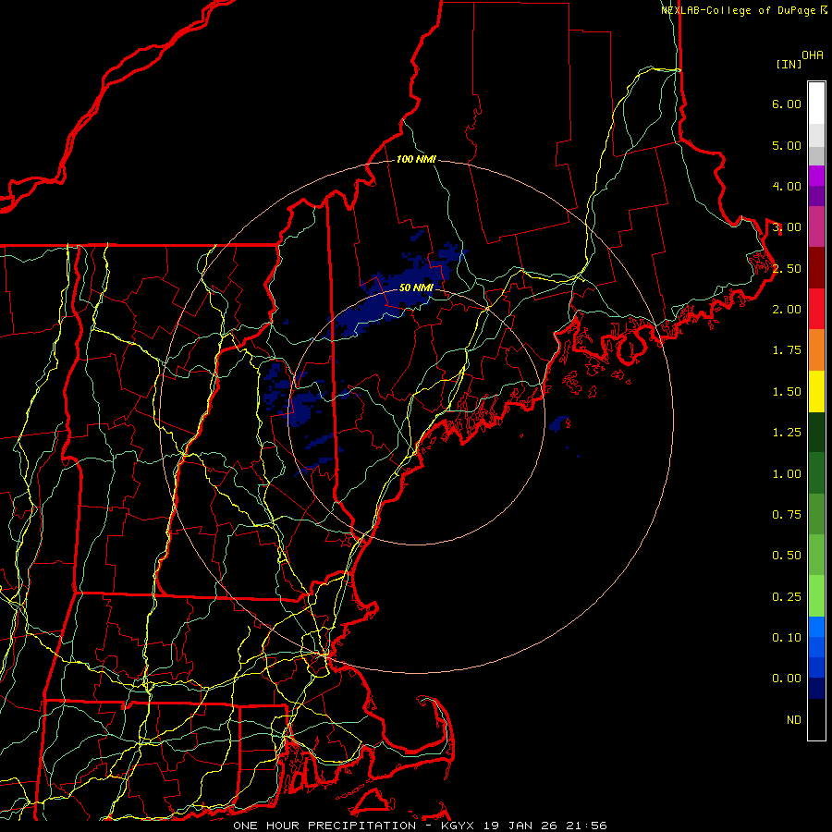Click the [IN] units label
This screenshot has height=832, width=832.
click(789, 64)
